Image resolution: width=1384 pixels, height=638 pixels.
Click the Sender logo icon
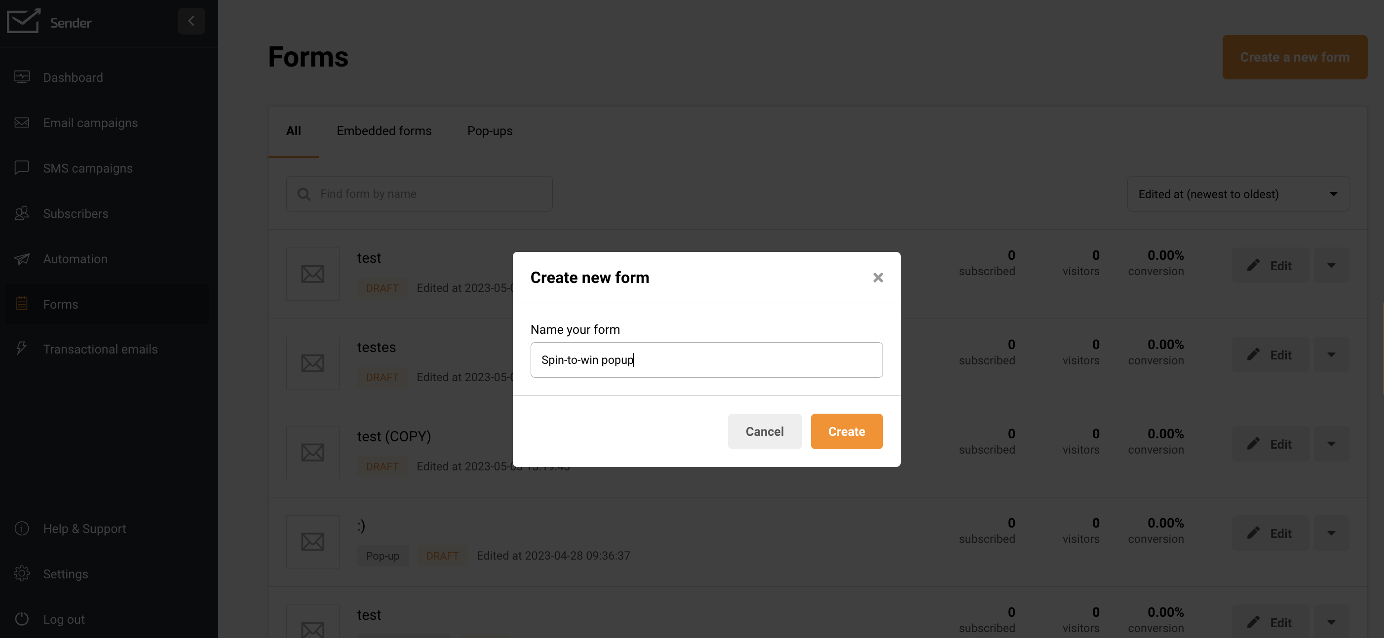(23, 21)
